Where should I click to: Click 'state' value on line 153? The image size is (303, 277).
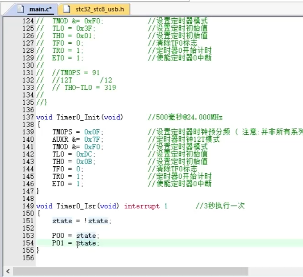click(x=86, y=236)
